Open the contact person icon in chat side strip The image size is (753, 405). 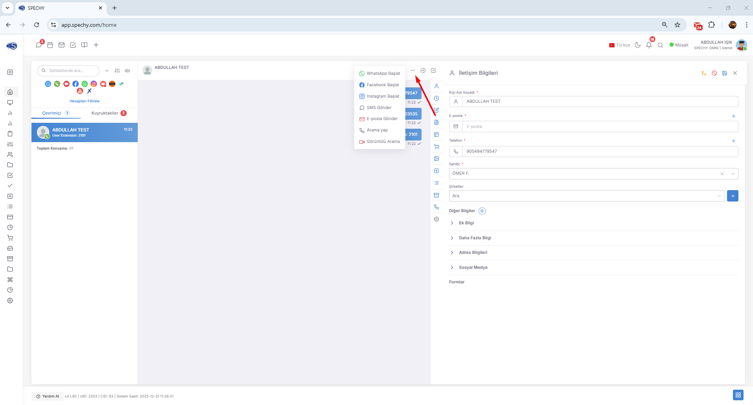(x=437, y=86)
